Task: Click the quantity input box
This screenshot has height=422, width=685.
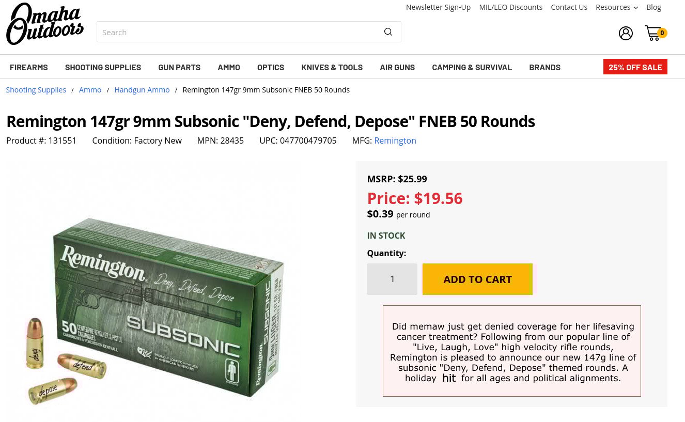Action: (392, 279)
